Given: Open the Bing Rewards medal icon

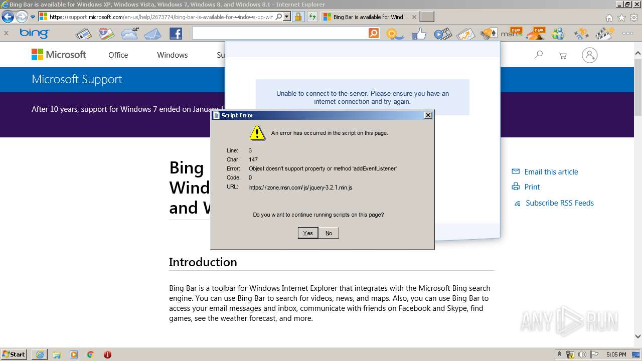Looking at the screenshot, I should pos(395,34).
